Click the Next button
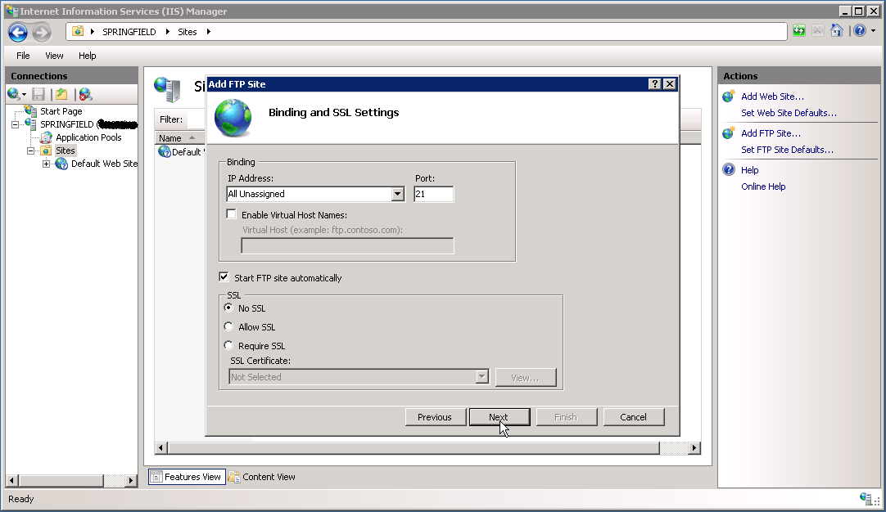This screenshot has width=886, height=512. 500,417
